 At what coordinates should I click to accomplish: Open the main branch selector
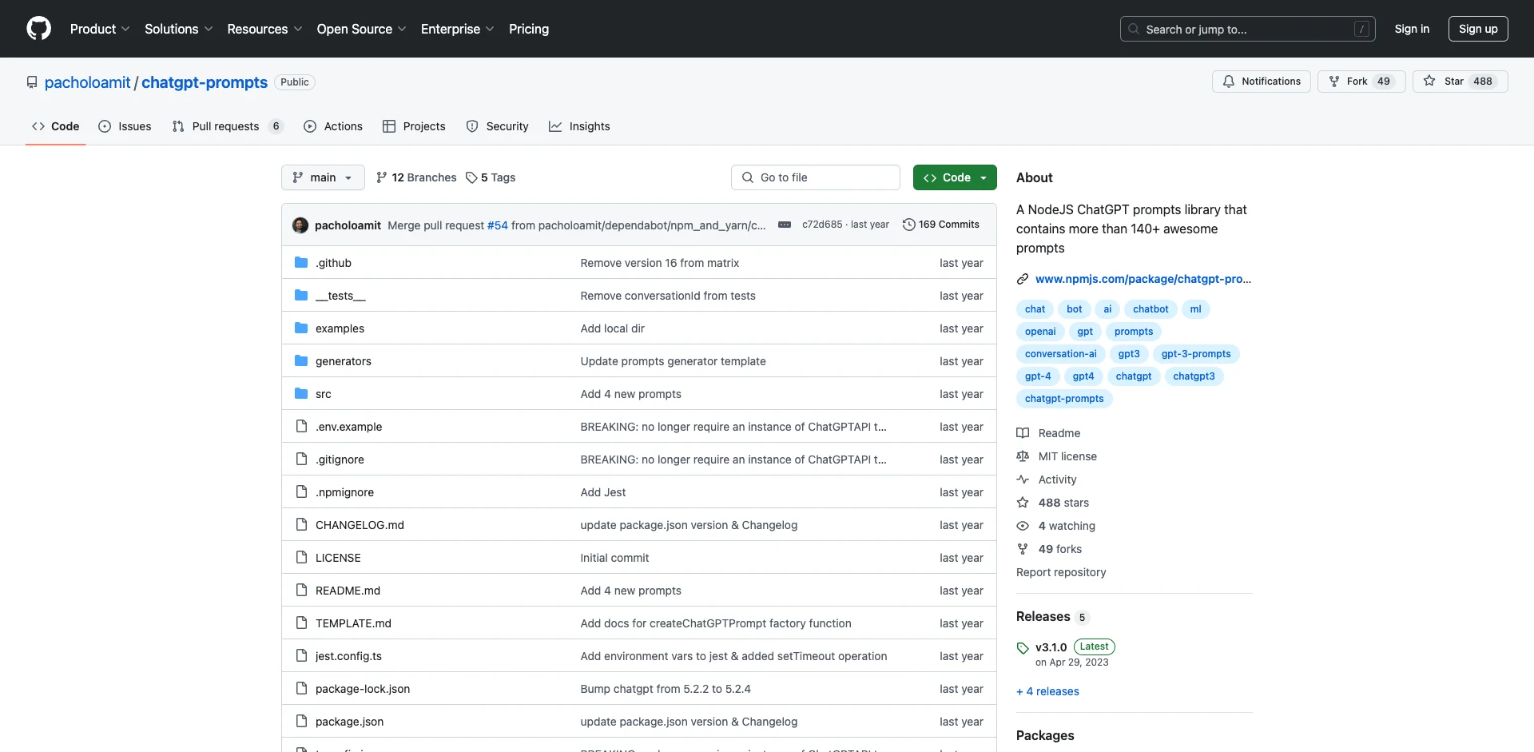point(323,177)
